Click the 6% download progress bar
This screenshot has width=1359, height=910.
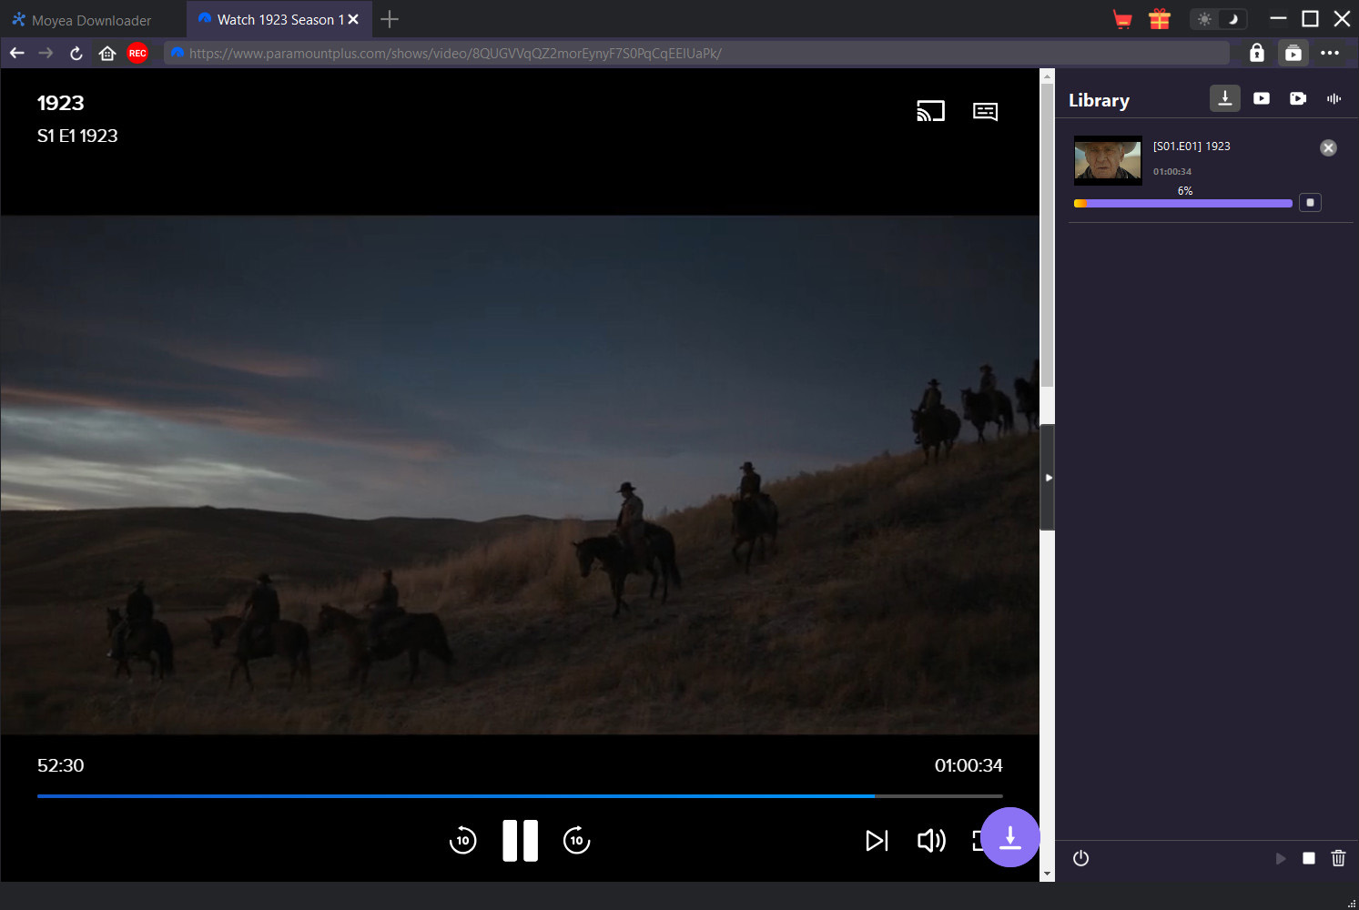1183,204
